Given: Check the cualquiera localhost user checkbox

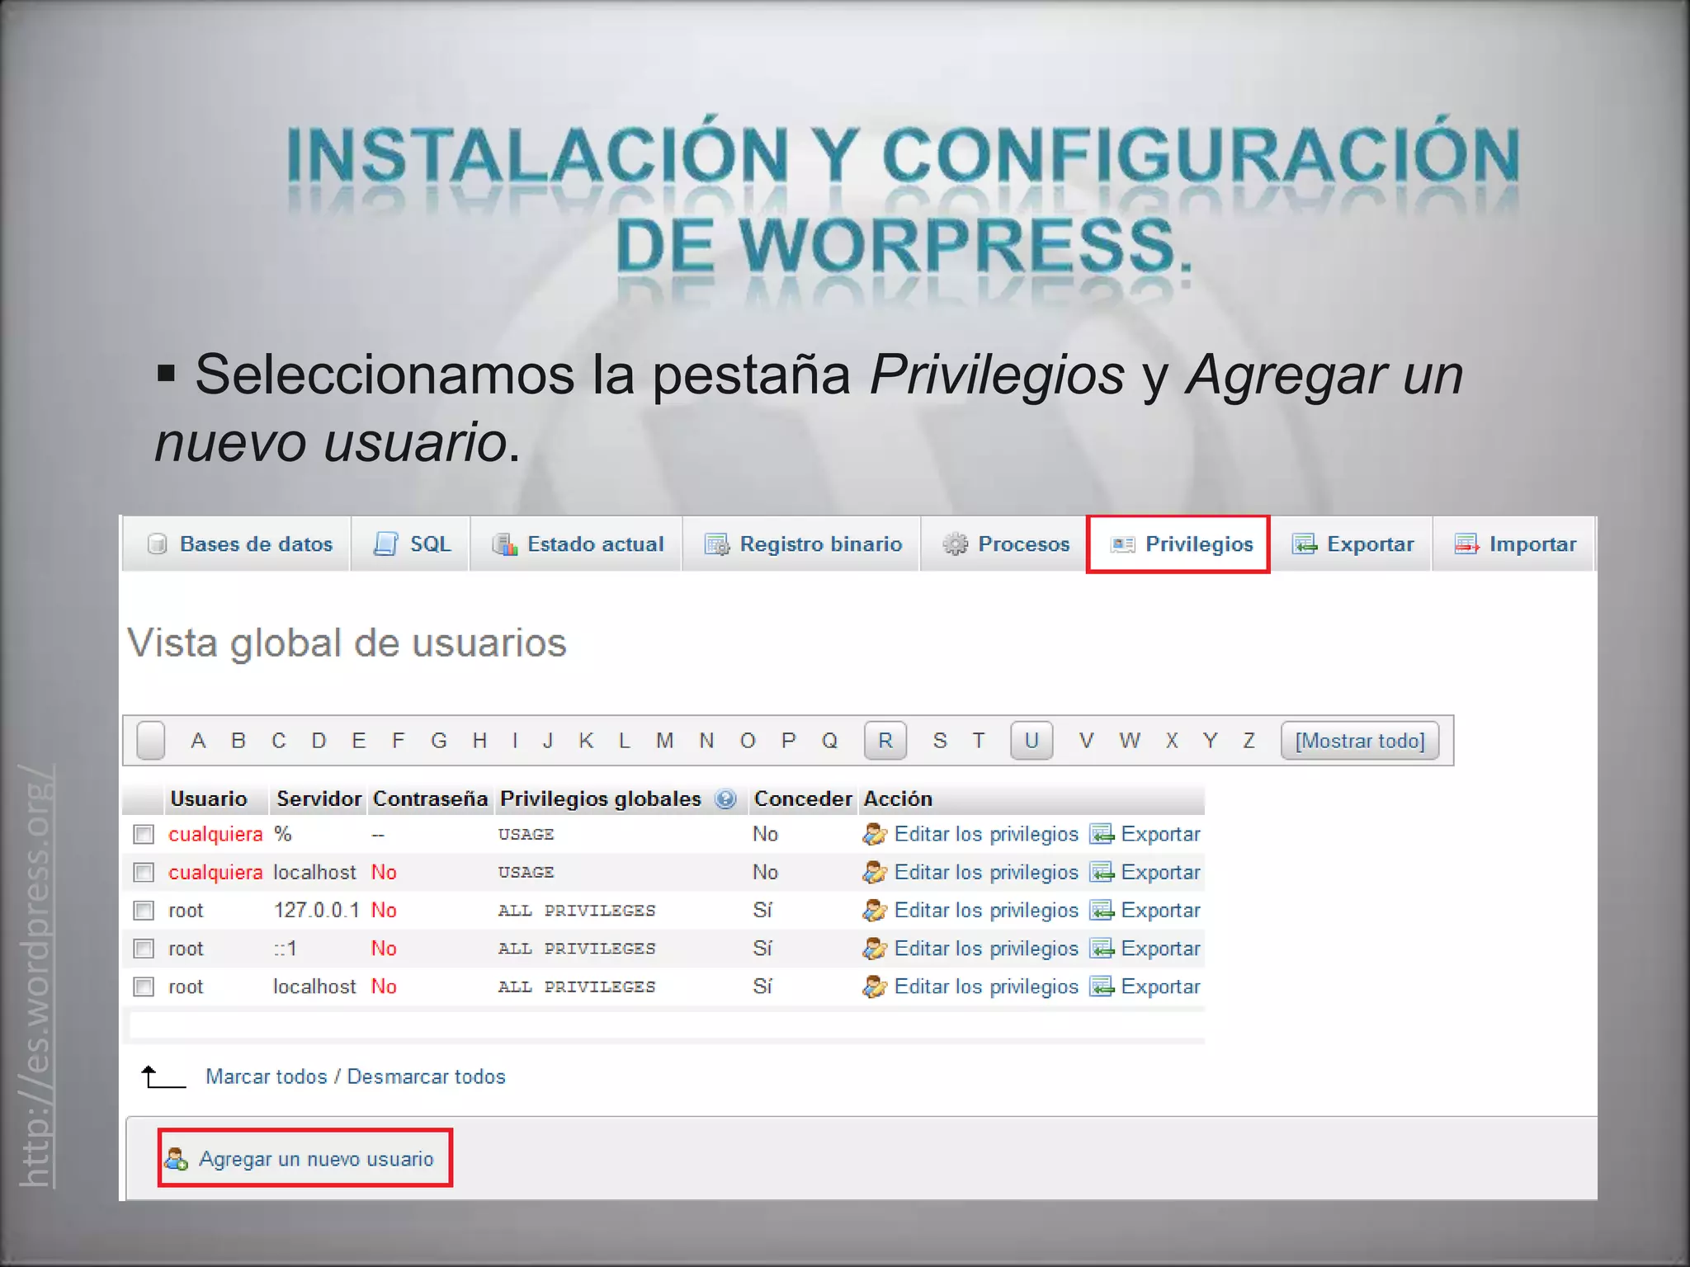Looking at the screenshot, I should (x=144, y=872).
